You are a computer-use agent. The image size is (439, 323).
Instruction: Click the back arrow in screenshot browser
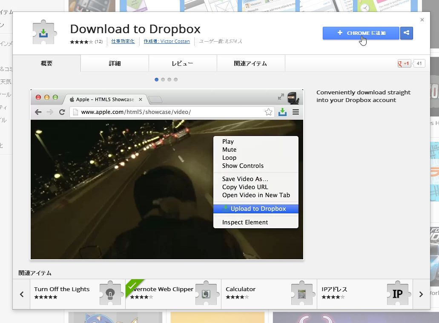(x=38, y=112)
